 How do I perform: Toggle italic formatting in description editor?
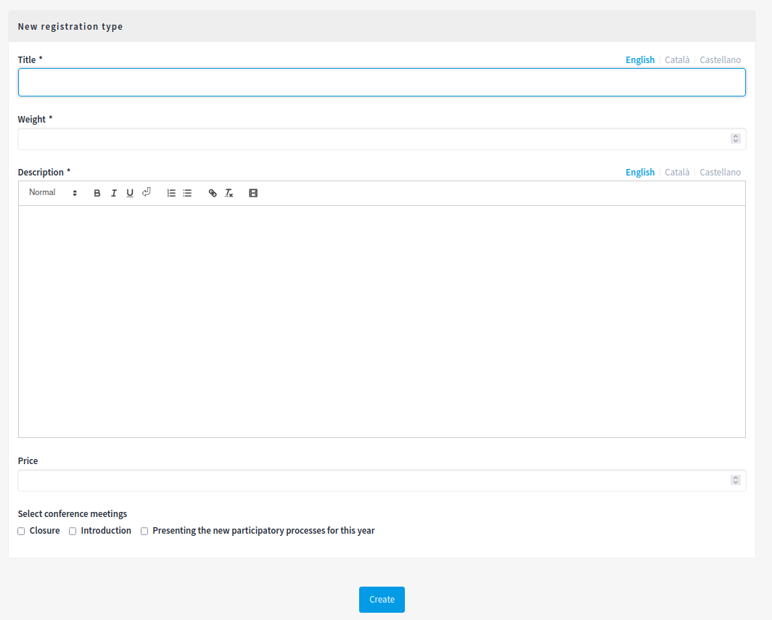tap(114, 193)
